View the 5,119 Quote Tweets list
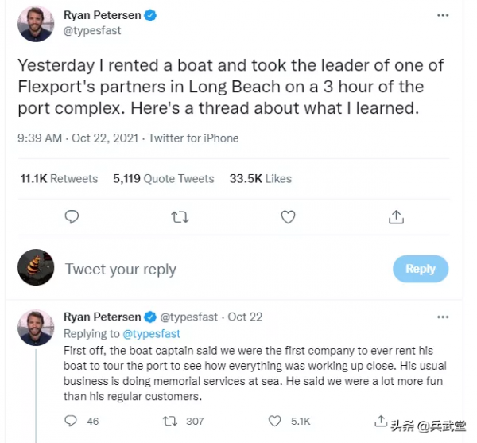Viewport: 477px width, 443px height. (x=164, y=179)
